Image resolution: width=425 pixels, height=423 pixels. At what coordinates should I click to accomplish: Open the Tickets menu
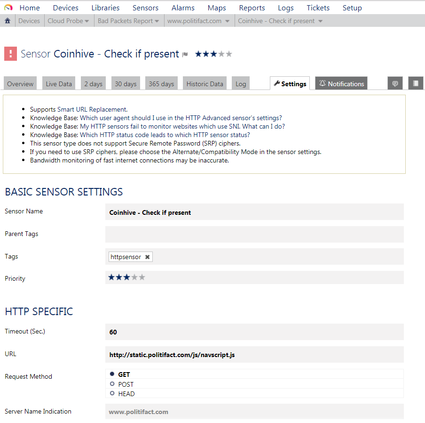point(318,8)
